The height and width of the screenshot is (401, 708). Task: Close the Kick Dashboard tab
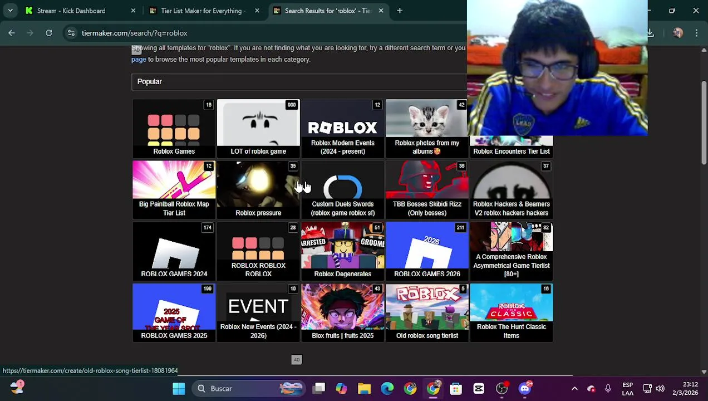133,11
